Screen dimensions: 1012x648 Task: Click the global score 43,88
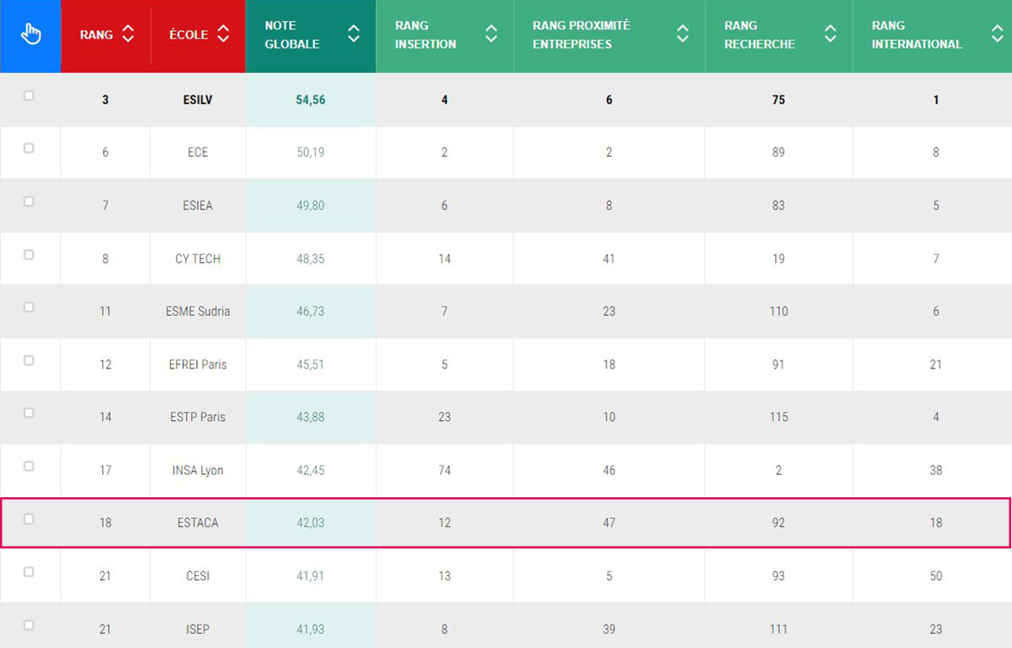pos(311,417)
